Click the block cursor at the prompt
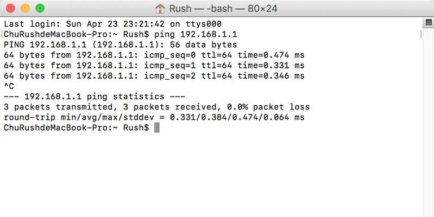 [x=156, y=127]
